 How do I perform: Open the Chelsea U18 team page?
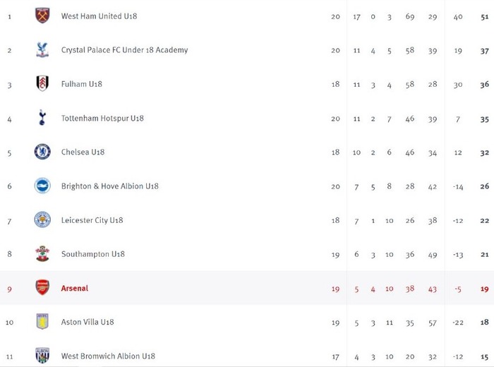tap(83, 152)
